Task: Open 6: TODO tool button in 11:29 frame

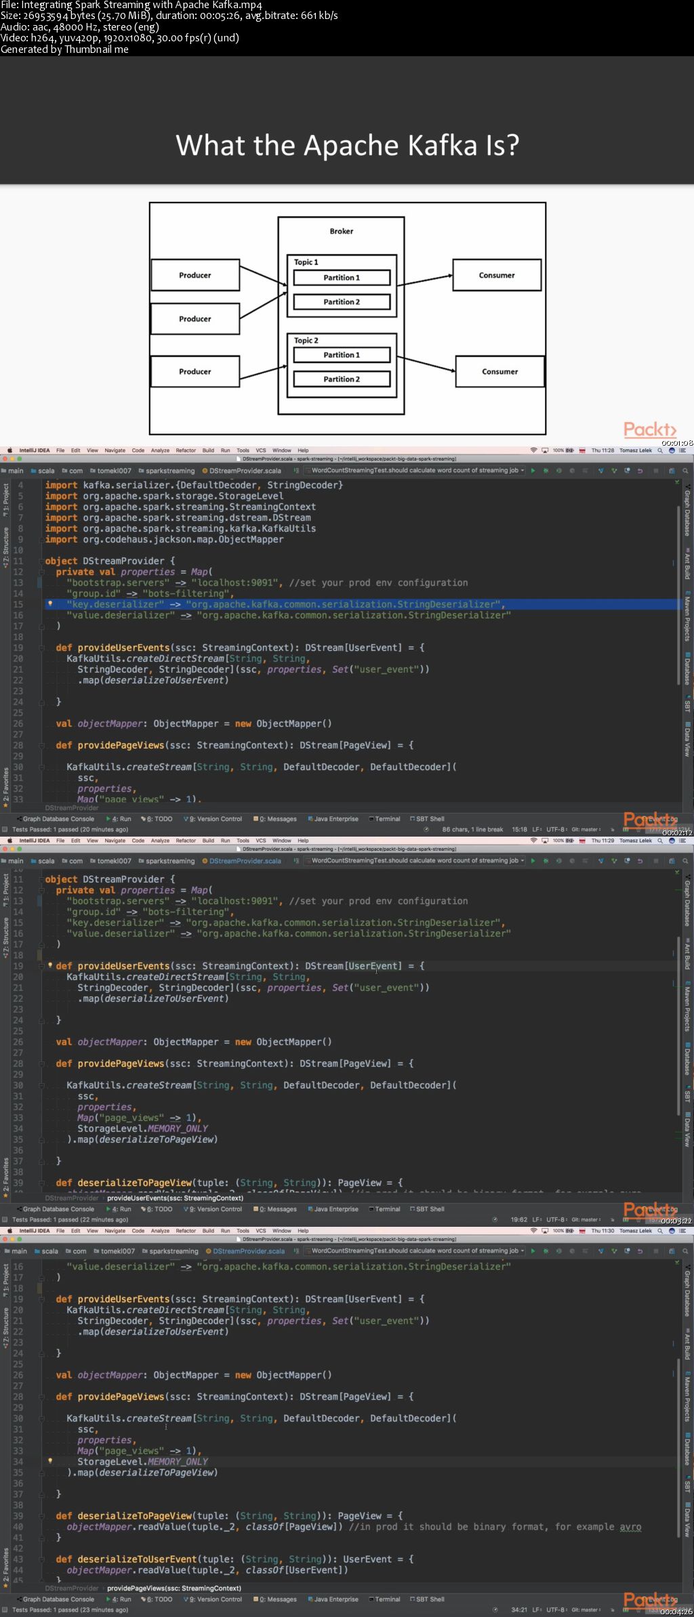Action: [157, 1209]
